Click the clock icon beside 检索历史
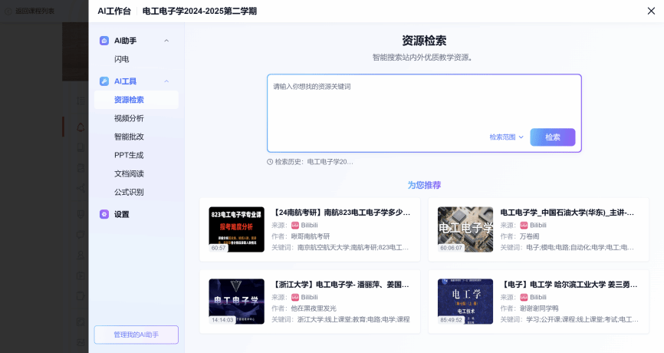664x353 pixels. click(x=270, y=162)
